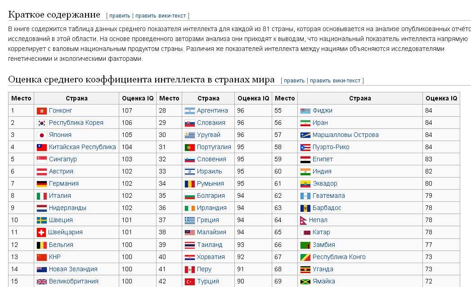Open the Республика Конго link
The height and width of the screenshot is (287, 471).
[x=339, y=257]
